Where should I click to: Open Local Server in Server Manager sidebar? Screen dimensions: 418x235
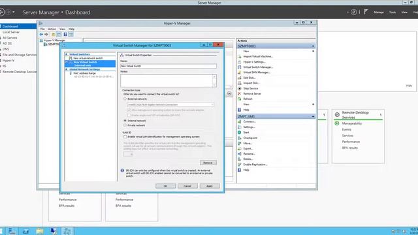click(11, 32)
